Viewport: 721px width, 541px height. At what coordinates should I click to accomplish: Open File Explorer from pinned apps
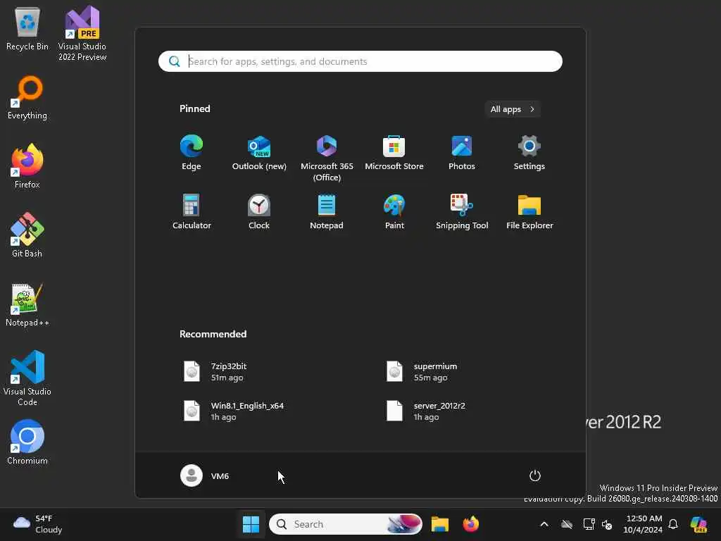click(x=529, y=211)
